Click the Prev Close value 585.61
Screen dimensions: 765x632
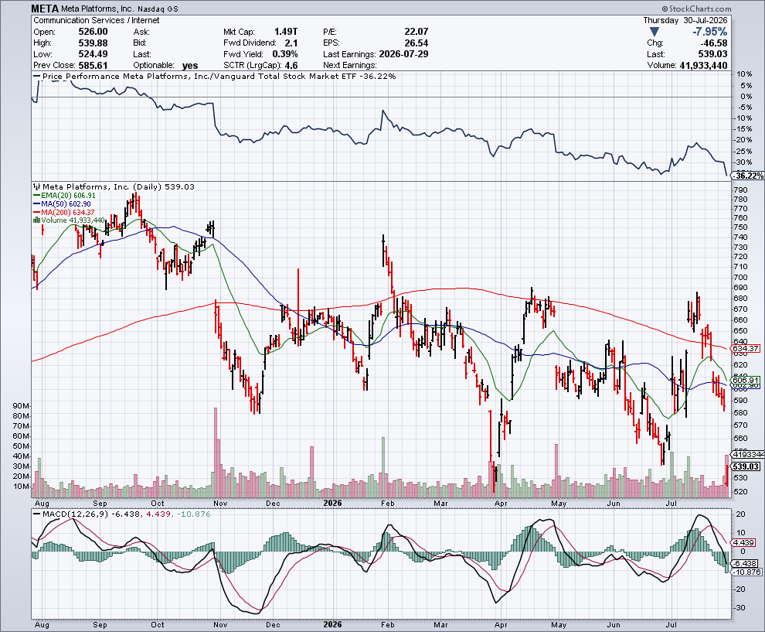coord(93,66)
